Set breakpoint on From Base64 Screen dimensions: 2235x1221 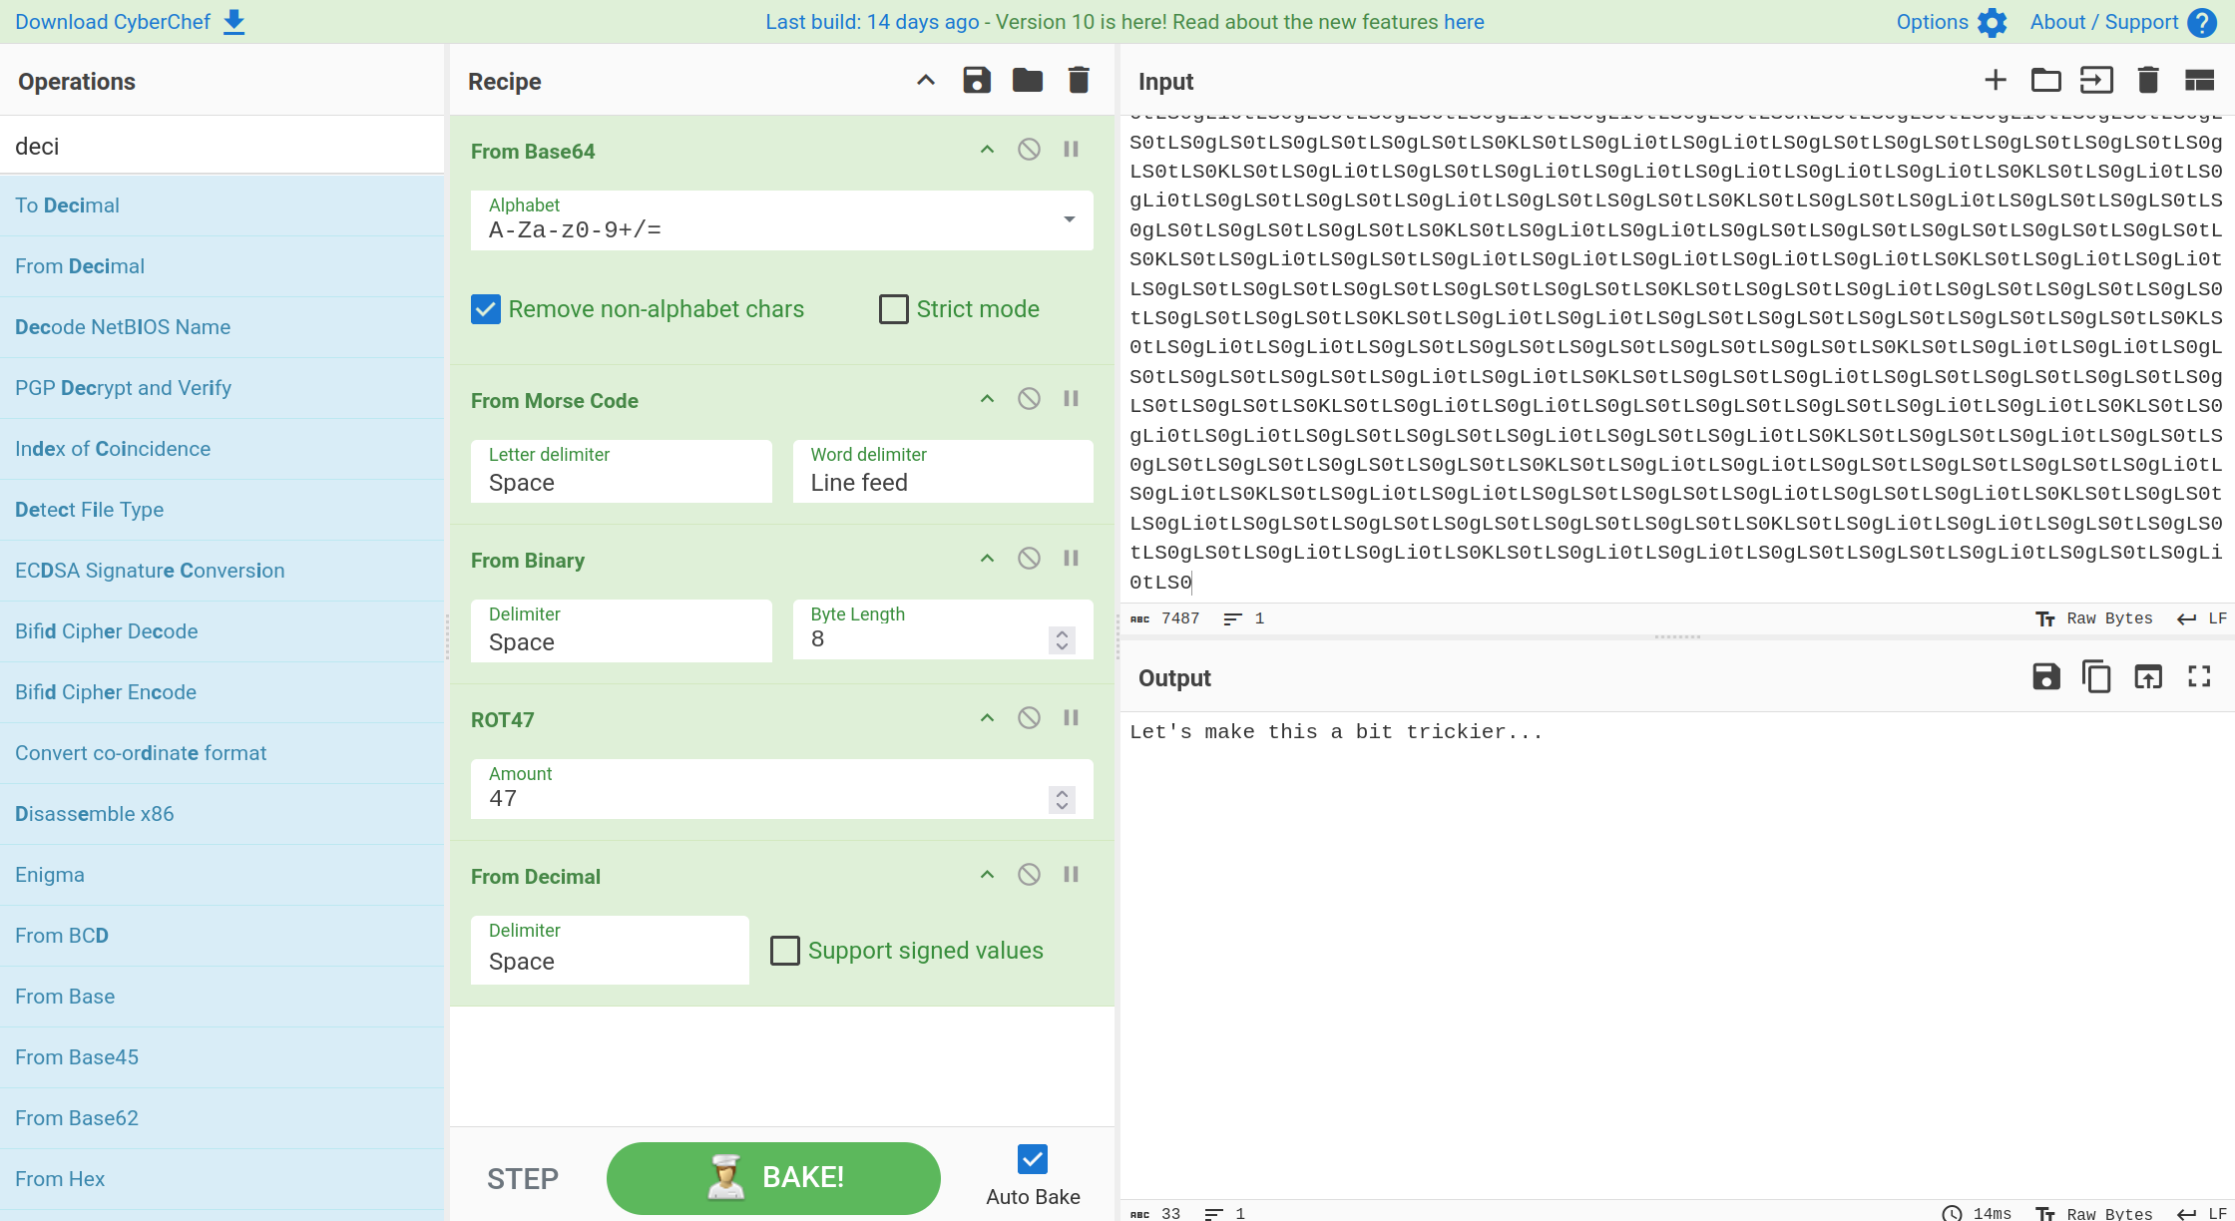click(1071, 150)
